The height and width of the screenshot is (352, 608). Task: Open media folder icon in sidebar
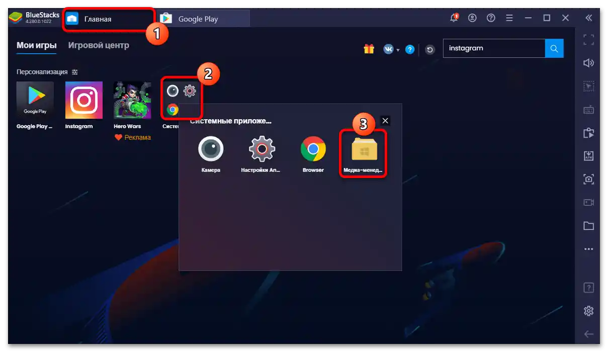click(x=588, y=226)
